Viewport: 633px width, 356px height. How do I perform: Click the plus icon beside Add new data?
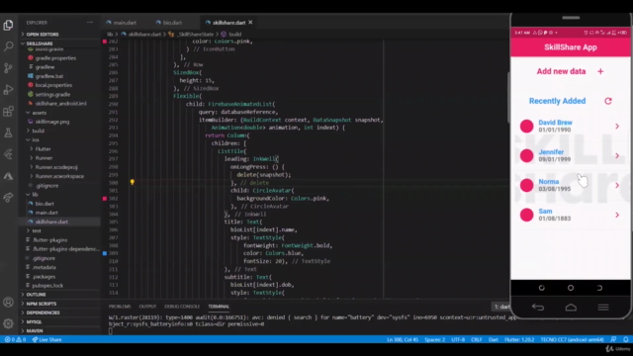(x=600, y=71)
